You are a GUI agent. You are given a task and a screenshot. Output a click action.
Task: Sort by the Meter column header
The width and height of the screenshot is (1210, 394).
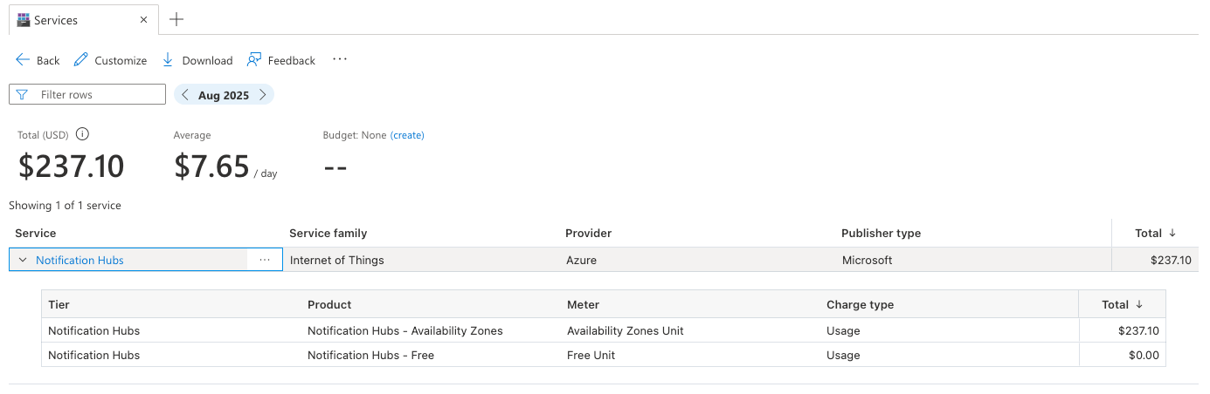click(584, 304)
